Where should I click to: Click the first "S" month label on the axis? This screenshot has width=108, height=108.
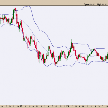pos(6,106)
